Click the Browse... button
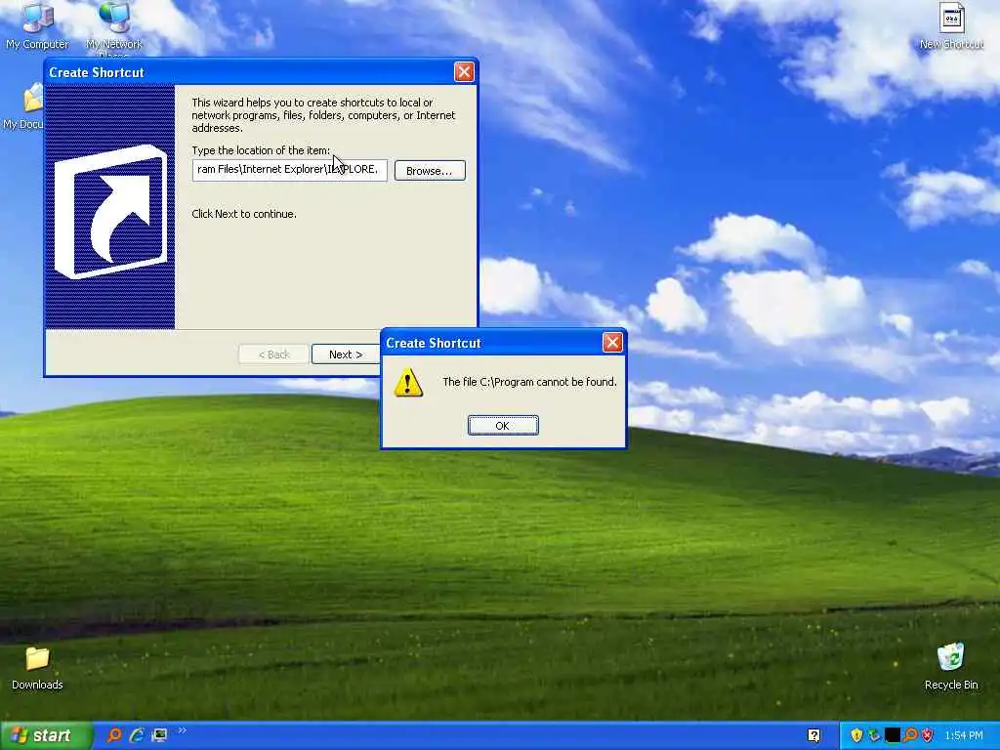 430,170
